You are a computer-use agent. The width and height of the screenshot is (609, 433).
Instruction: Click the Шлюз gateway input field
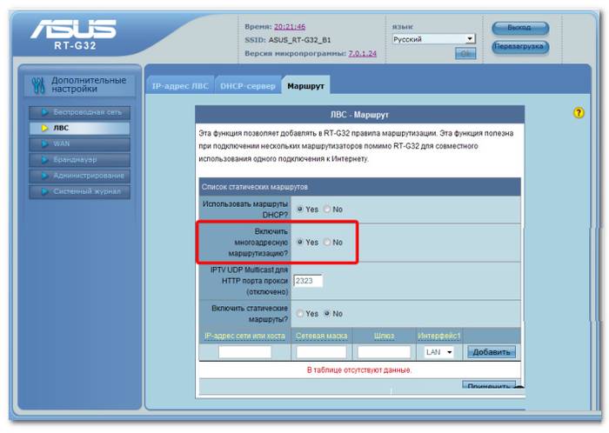(384, 352)
